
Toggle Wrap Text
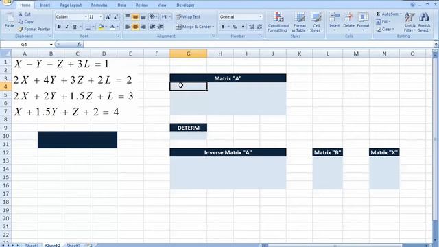[x=188, y=16]
